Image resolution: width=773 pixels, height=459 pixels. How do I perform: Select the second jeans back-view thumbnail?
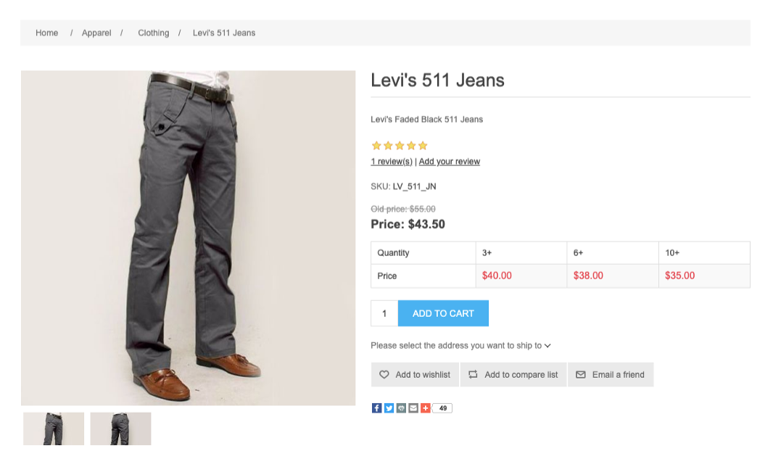(x=121, y=429)
